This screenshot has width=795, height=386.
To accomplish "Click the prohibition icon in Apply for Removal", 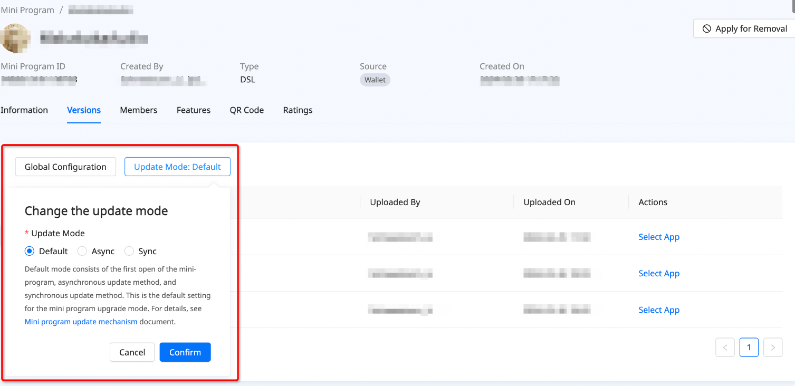I will click(x=706, y=29).
